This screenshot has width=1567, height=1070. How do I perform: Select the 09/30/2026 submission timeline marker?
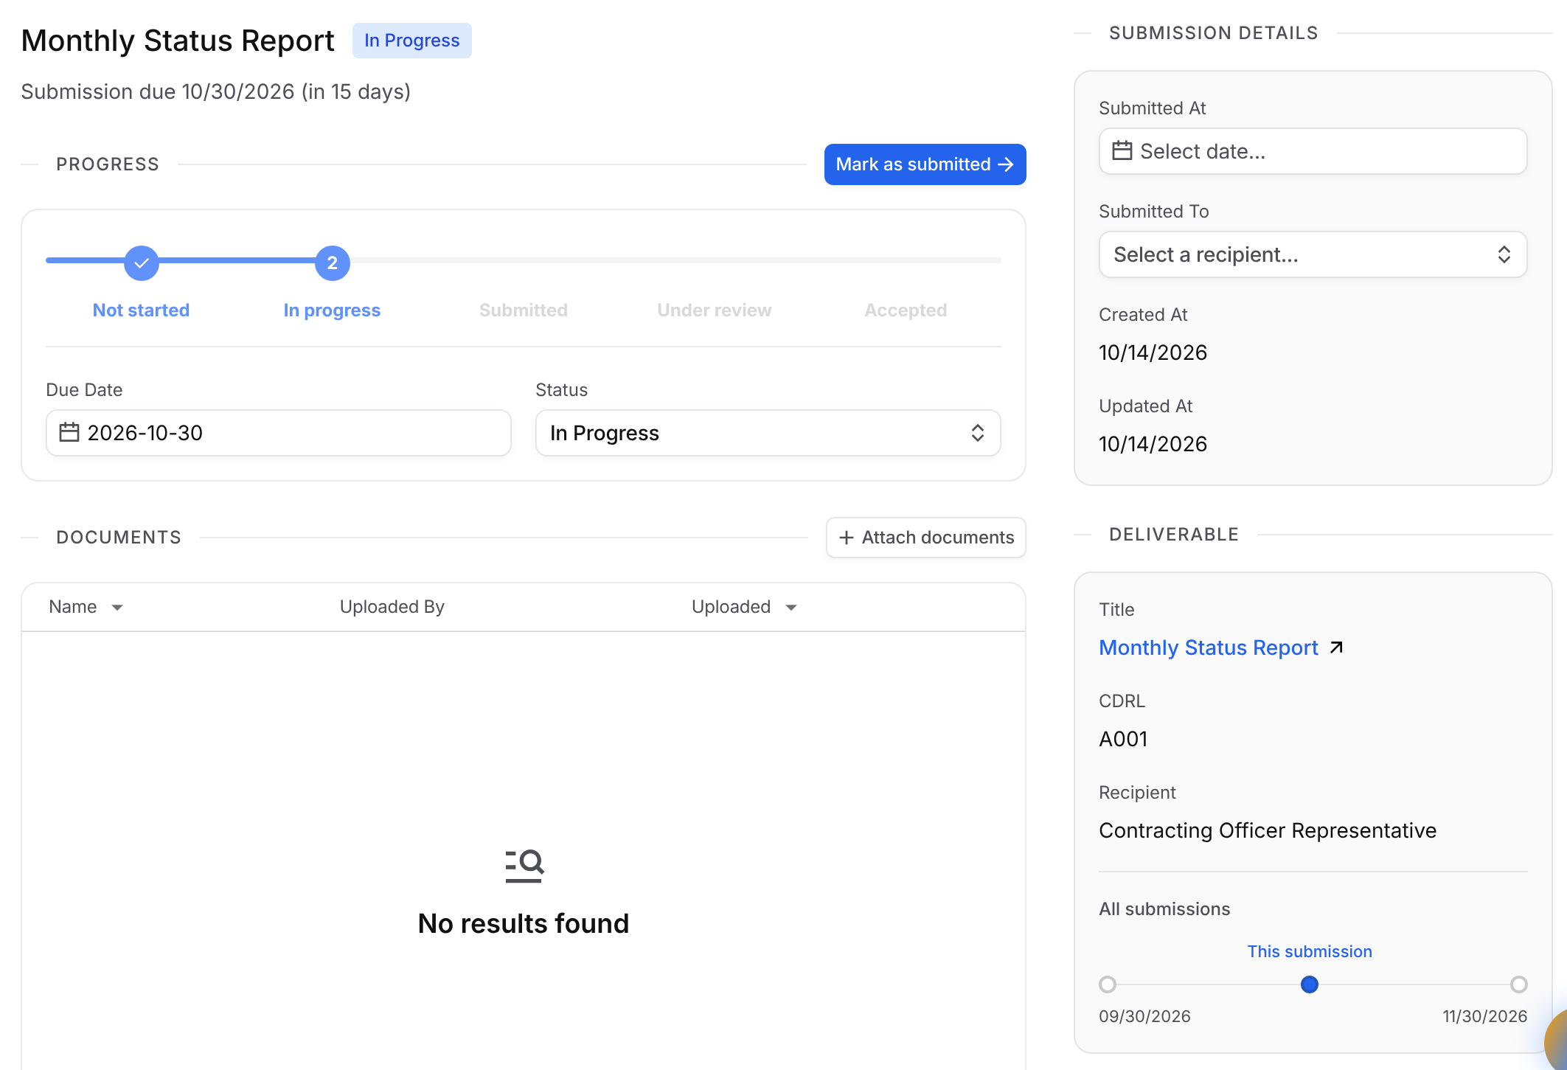(1108, 984)
